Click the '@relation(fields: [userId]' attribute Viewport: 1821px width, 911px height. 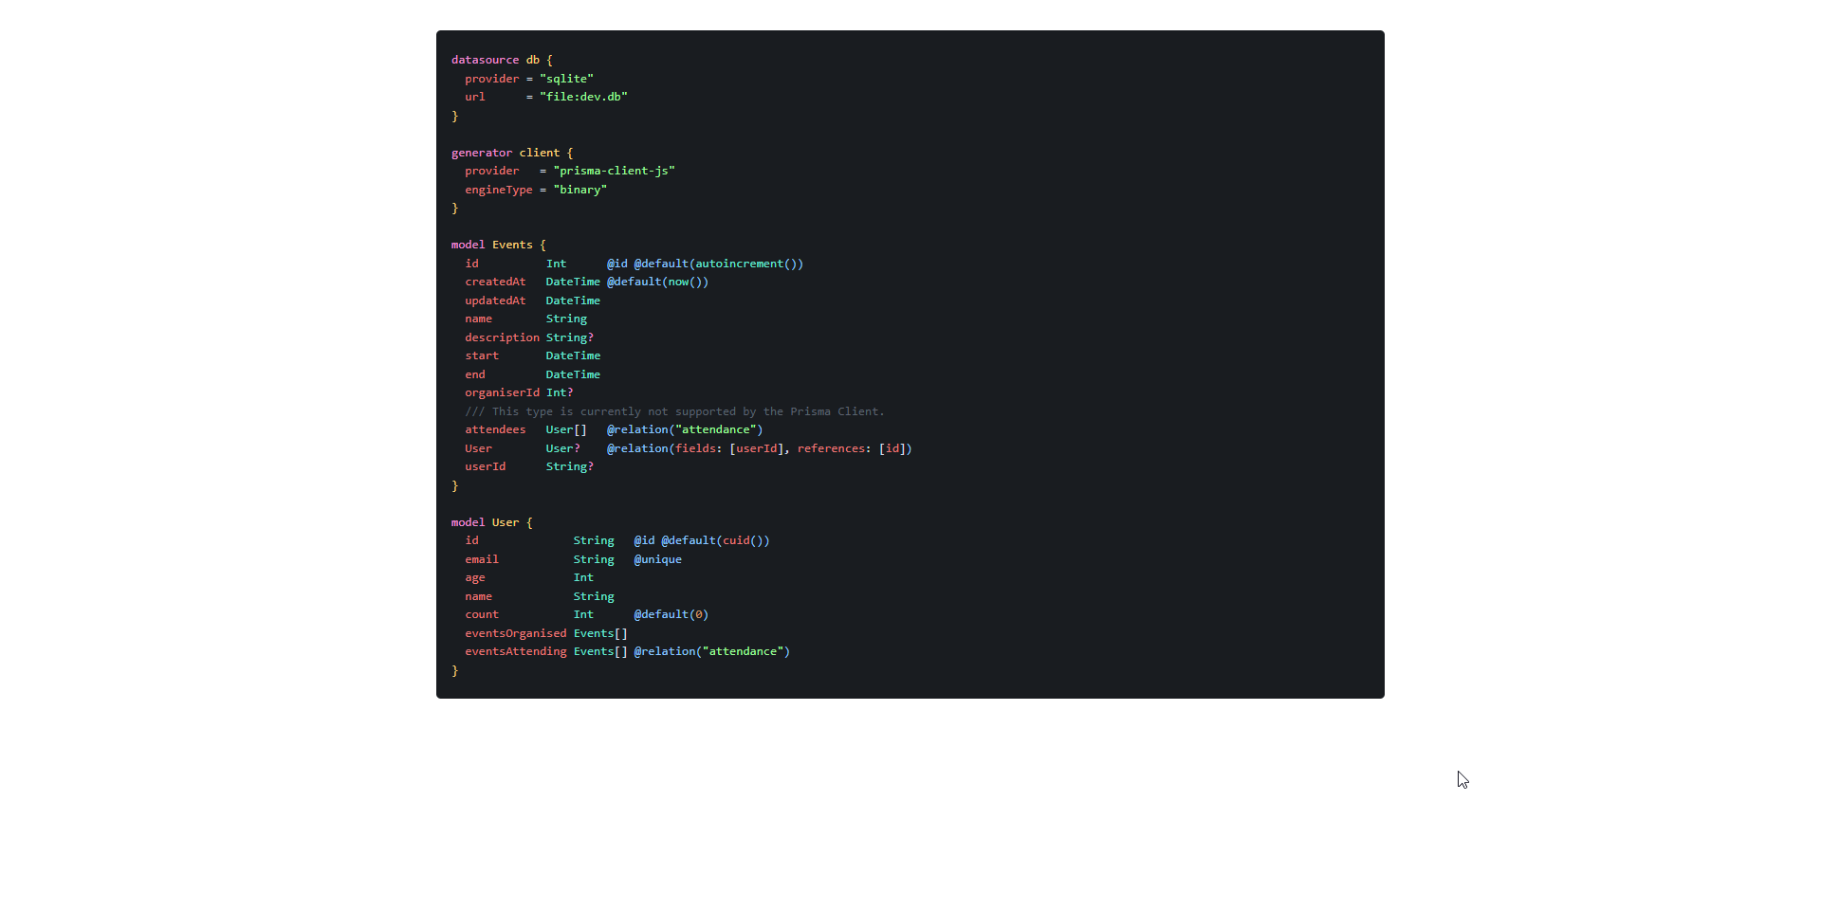[695, 448]
